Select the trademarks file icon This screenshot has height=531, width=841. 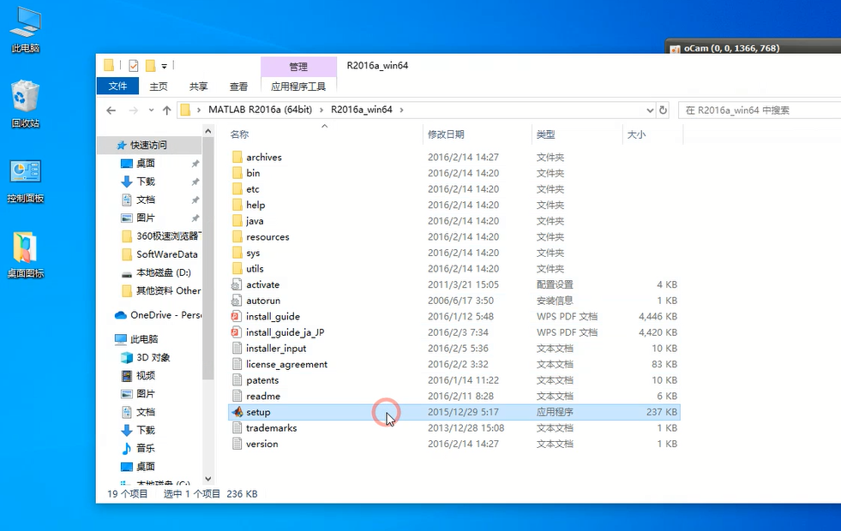(237, 428)
